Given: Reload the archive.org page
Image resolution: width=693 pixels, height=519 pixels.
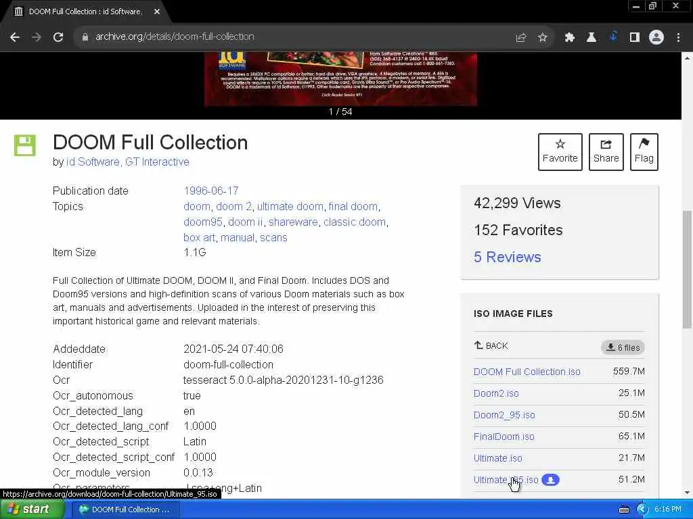Looking at the screenshot, I should point(58,38).
